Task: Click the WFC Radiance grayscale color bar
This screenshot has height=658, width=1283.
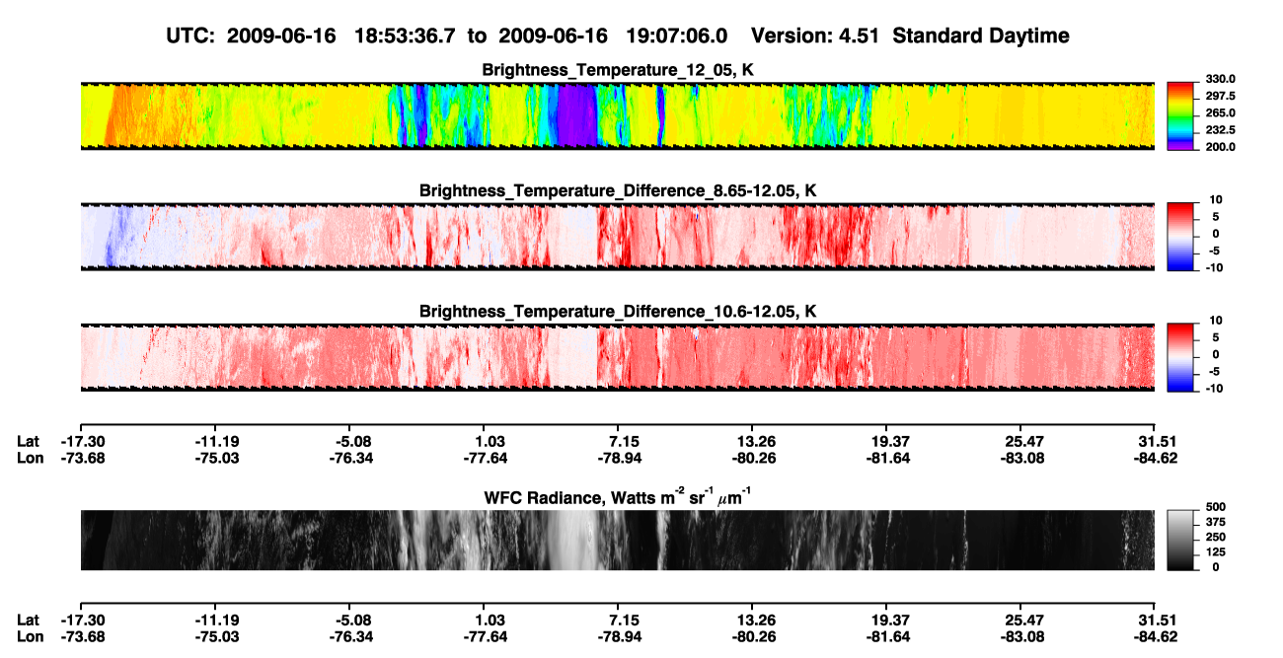Action: click(x=1180, y=541)
